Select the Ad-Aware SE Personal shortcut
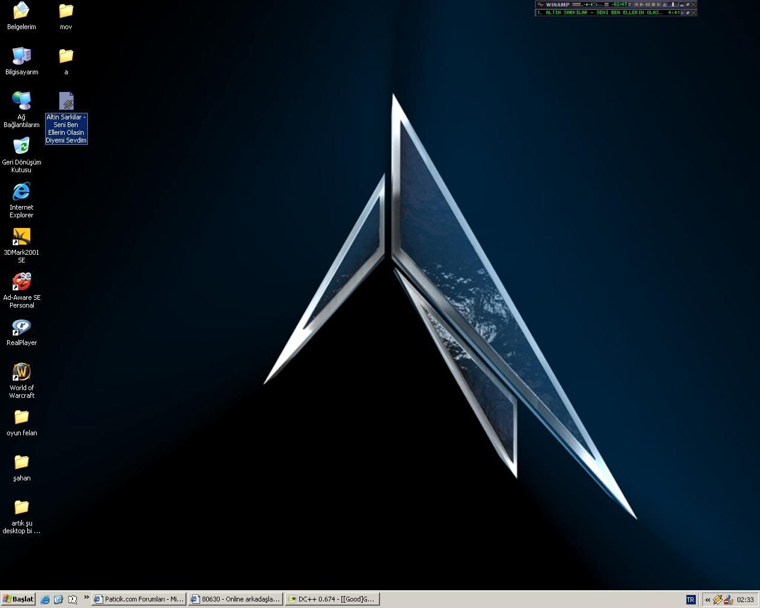760x608 pixels. [21, 290]
